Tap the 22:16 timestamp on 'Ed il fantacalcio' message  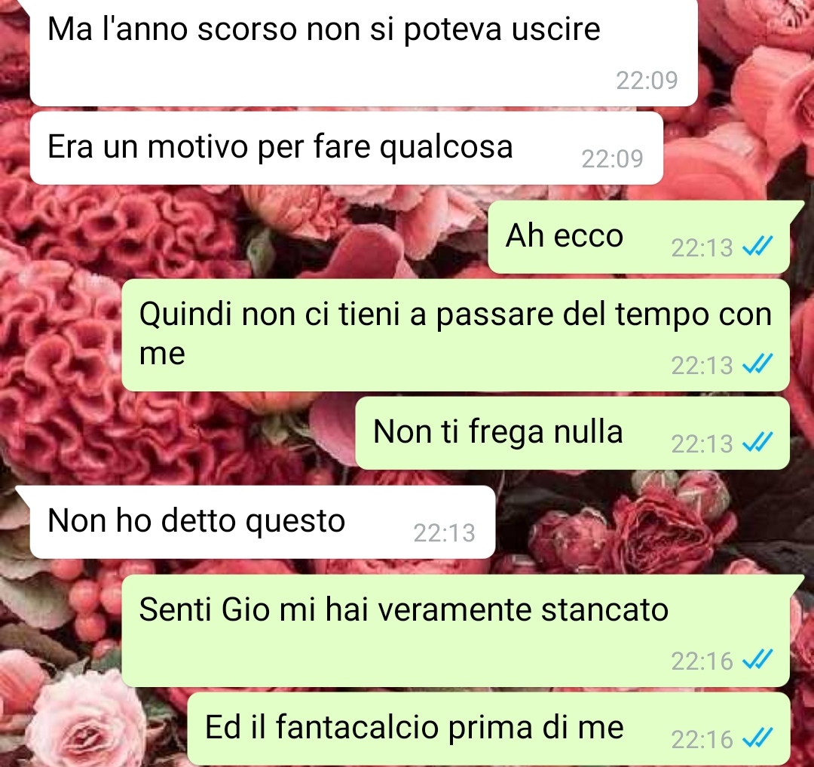click(702, 740)
